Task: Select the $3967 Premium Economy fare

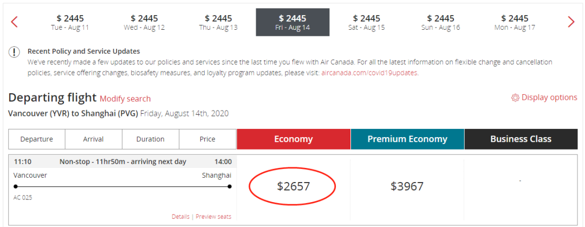Action: click(x=407, y=186)
